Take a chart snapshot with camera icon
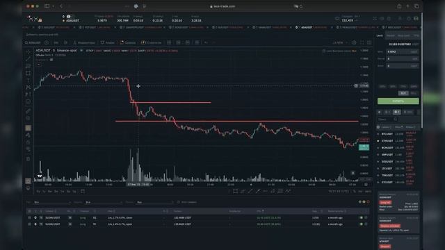The width and height of the screenshot is (445, 250). click(369, 42)
